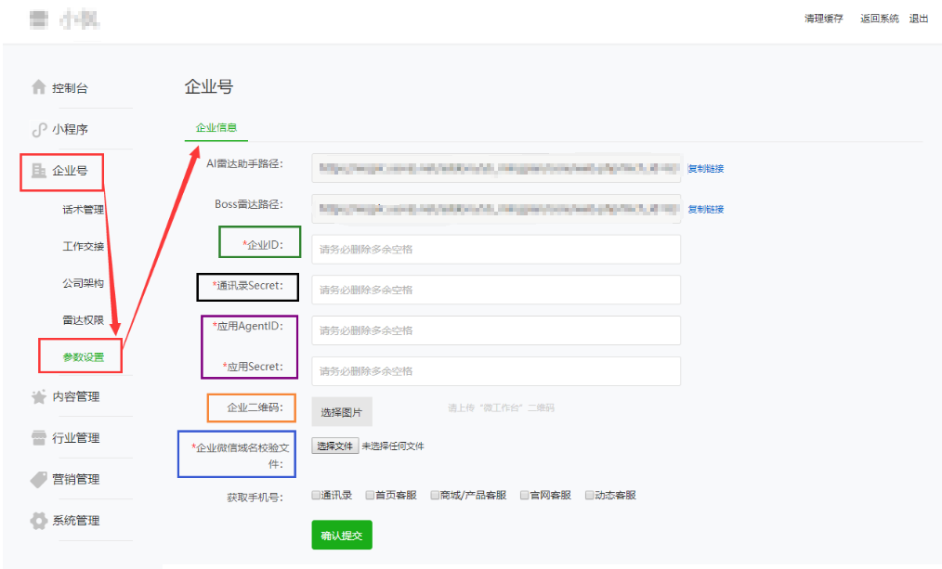The height and width of the screenshot is (569, 942).
Task: Click the 选择文件 button
Action: point(335,446)
